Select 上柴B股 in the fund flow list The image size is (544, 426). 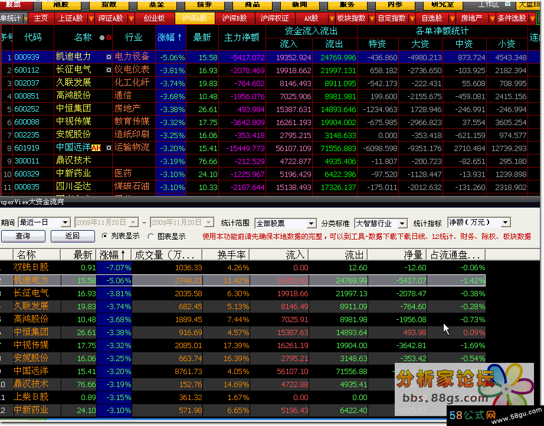[31, 397]
